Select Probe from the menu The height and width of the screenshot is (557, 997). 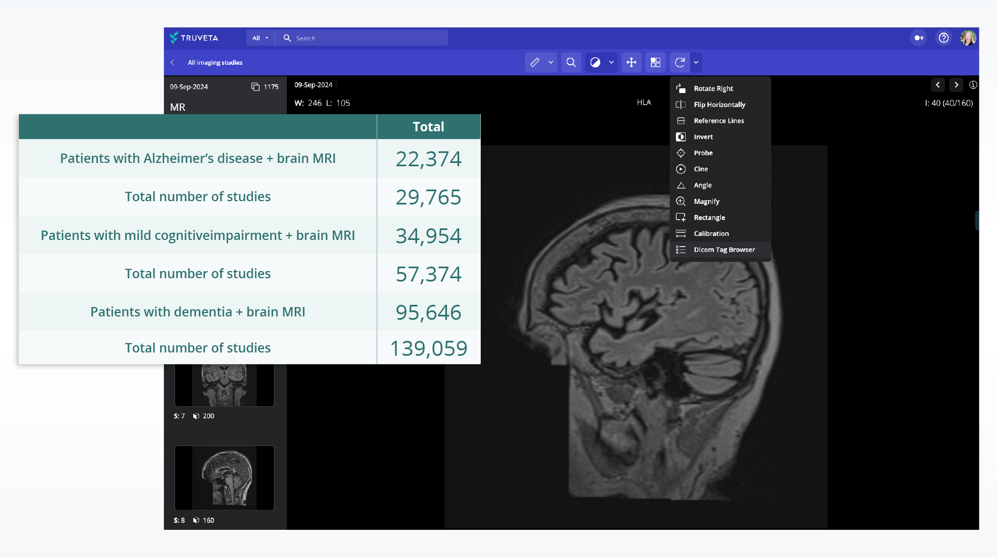pos(721,153)
